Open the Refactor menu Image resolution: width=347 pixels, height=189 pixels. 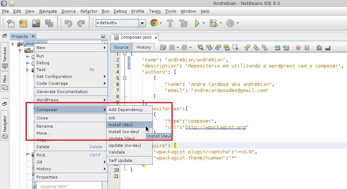(89, 11)
